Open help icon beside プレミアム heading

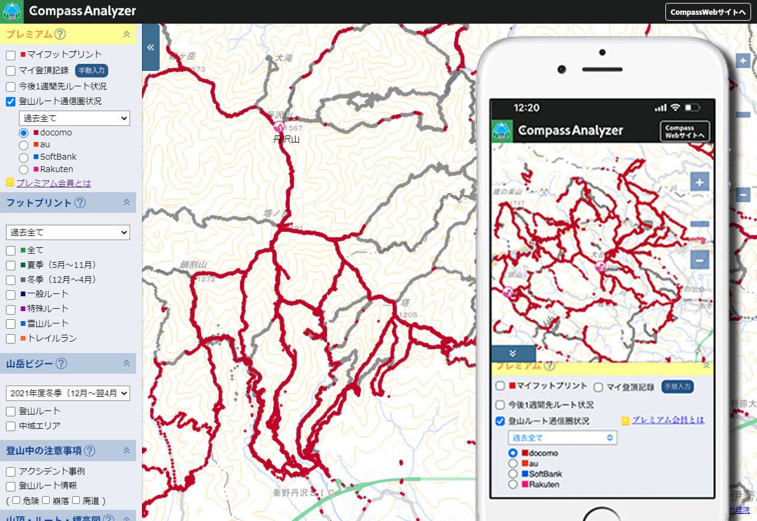click(60, 34)
